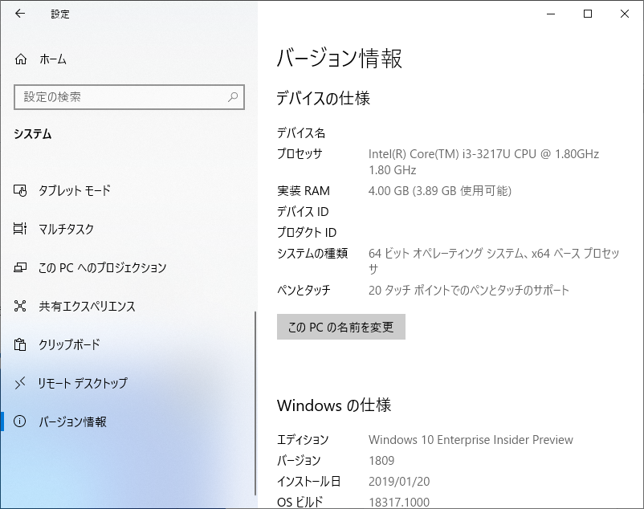The height and width of the screenshot is (509, 644).
Task: Select the install date 2019/01/20
Action: point(399,481)
